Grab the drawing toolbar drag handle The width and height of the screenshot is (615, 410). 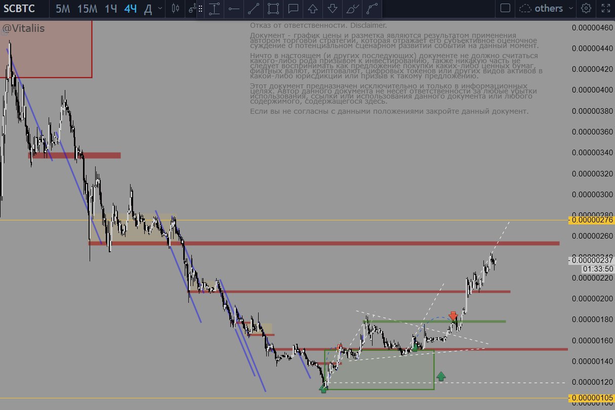click(x=200, y=9)
